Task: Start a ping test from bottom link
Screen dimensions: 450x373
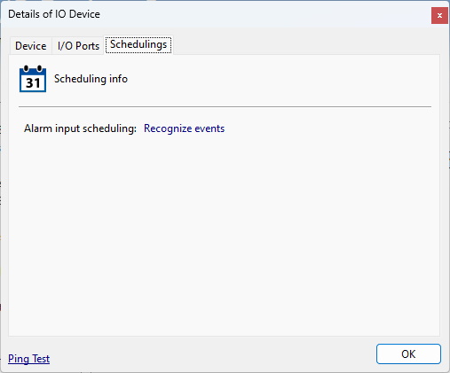Action: point(28,359)
